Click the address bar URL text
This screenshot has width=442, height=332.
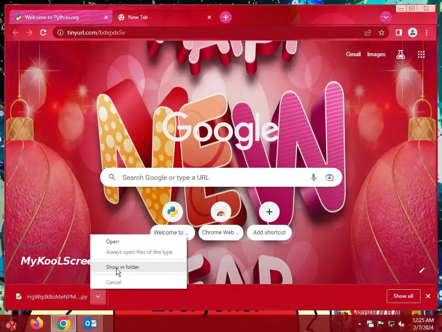[96, 33]
